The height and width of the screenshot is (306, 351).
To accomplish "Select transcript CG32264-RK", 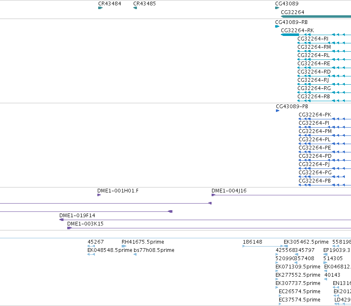I will (297, 31).
